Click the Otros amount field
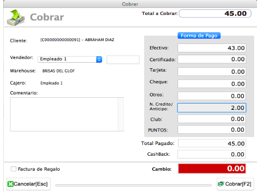The width and height of the screenshot is (264, 195). (x=212, y=96)
